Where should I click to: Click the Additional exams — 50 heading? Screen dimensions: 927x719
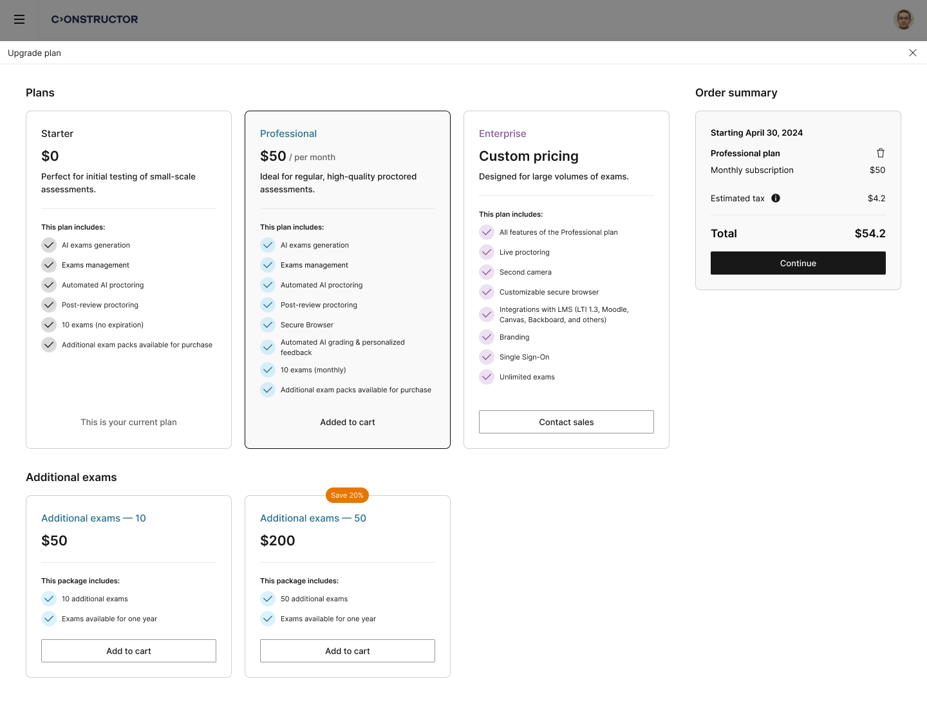313,518
